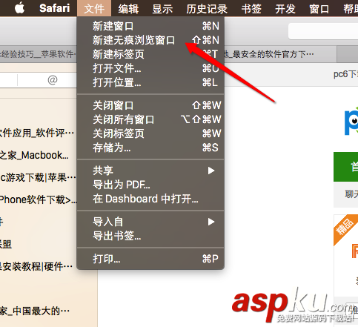Viewport: 358px width, 327px height.
Task: Open the Apple menu
Action: pyautogui.click(x=19, y=8)
